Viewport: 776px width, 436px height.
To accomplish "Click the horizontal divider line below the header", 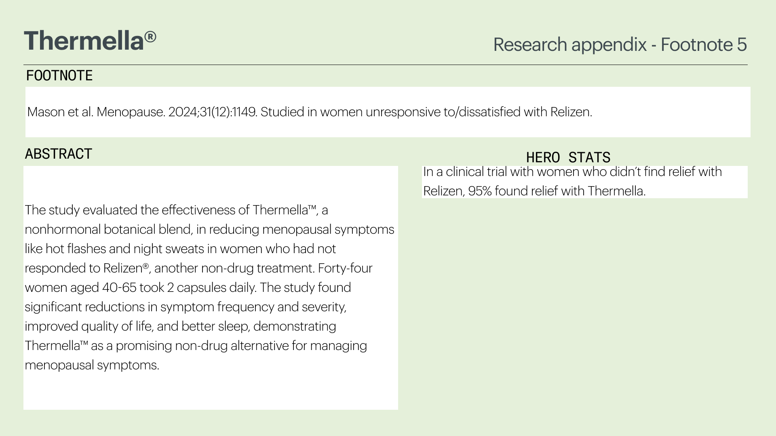I will (386, 65).
